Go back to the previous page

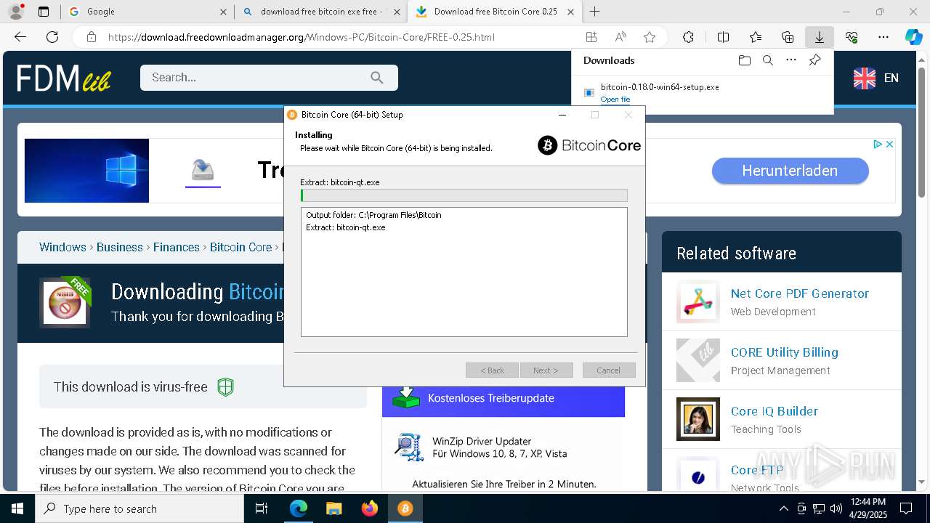[20, 37]
